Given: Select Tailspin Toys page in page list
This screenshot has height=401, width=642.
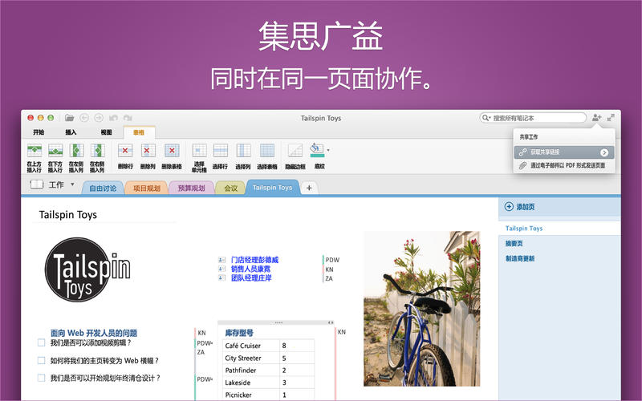Looking at the screenshot, I should (x=559, y=229).
